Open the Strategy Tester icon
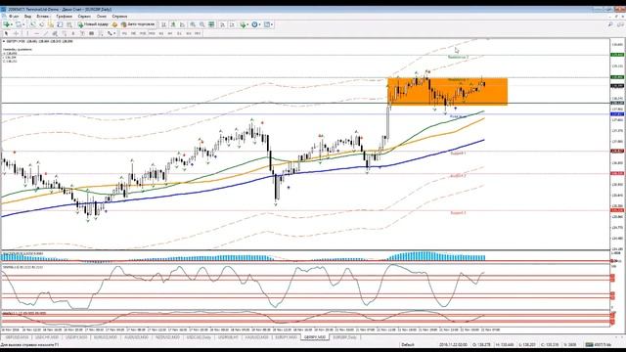Image resolution: width=626 pixels, height=352 pixels. tap(68, 24)
